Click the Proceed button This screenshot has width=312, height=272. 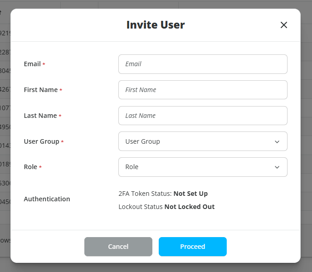pyautogui.click(x=193, y=247)
